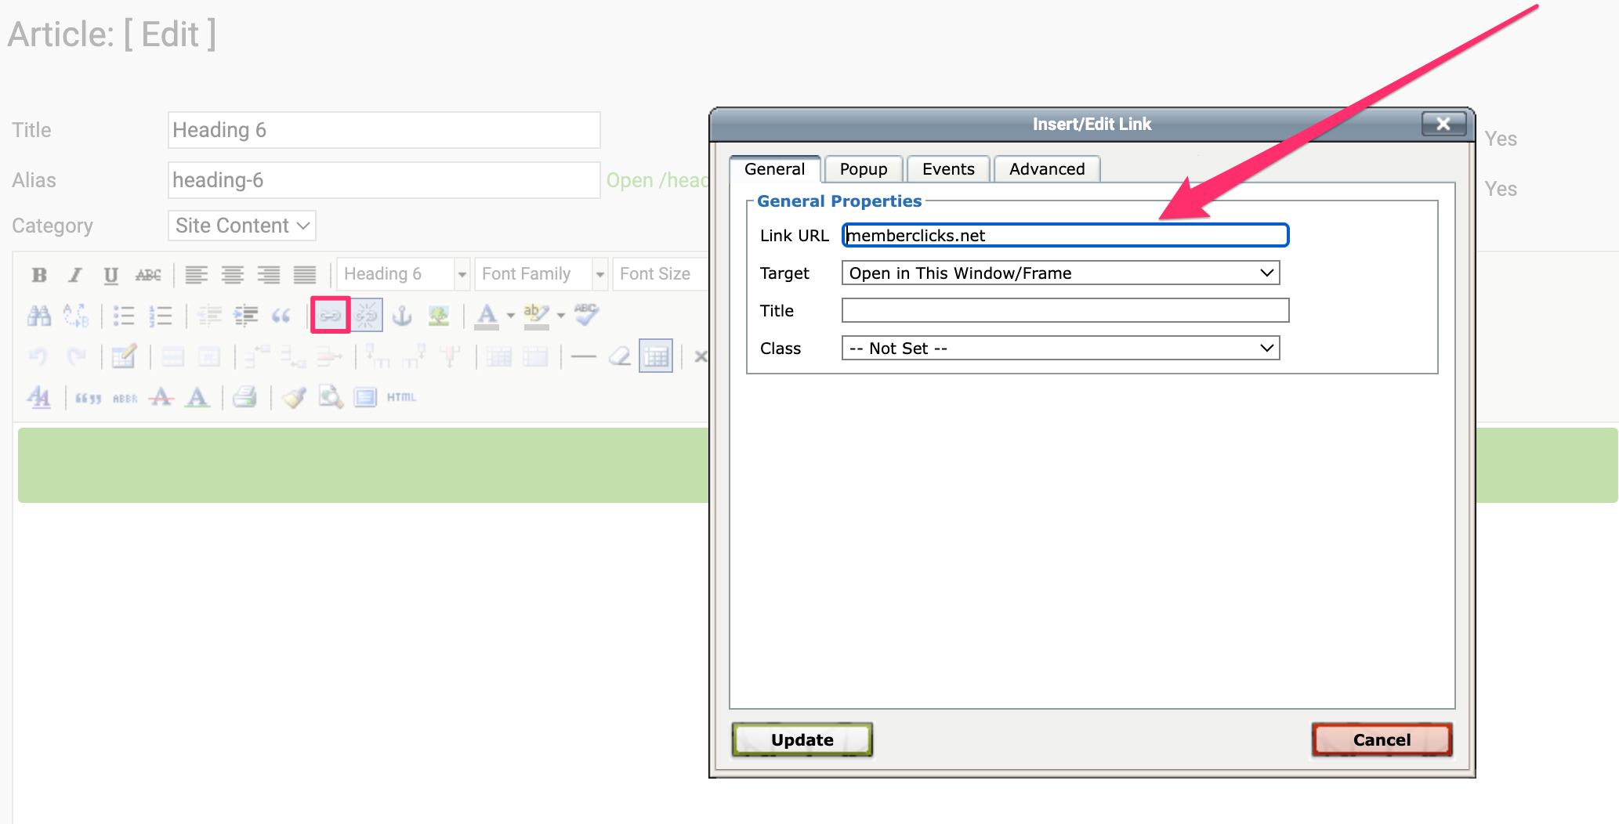The width and height of the screenshot is (1619, 824).
Task: Insert an image with picture icon
Action: [438, 316]
